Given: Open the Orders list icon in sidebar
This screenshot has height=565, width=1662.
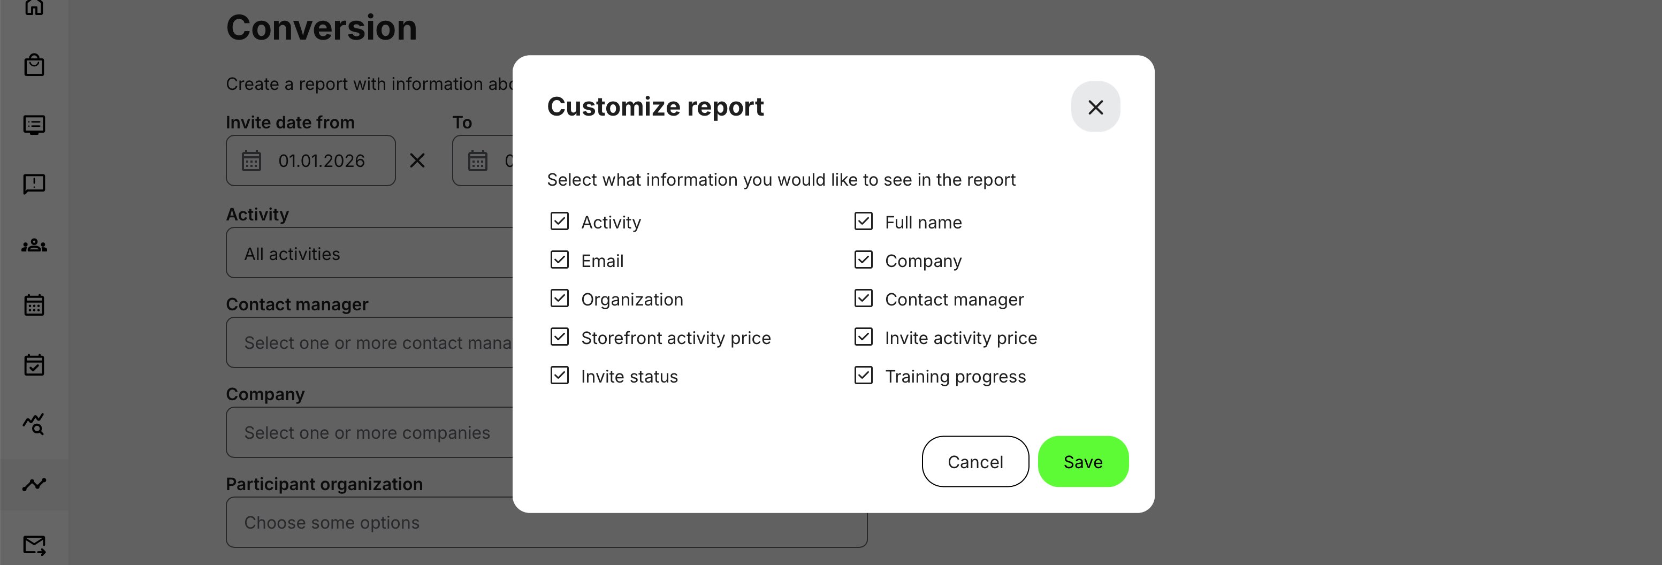Looking at the screenshot, I should pyautogui.click(x=34, y=125).
